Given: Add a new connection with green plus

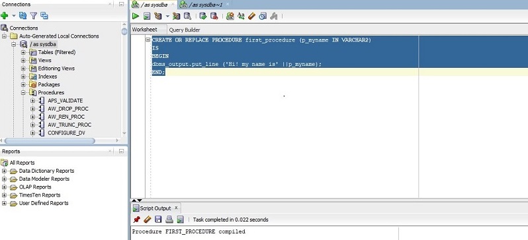Looking at the screenshot, I should coord(5,15).
